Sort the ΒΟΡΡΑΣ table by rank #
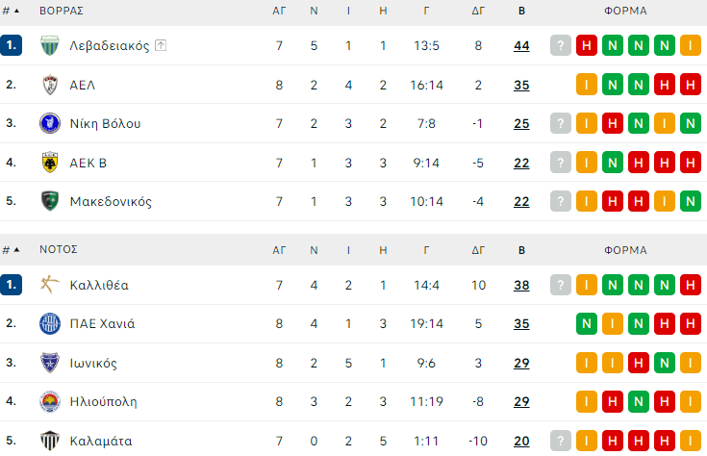Image resolution: width=707 pixels, height=456 pixels. tap(11, 11)
